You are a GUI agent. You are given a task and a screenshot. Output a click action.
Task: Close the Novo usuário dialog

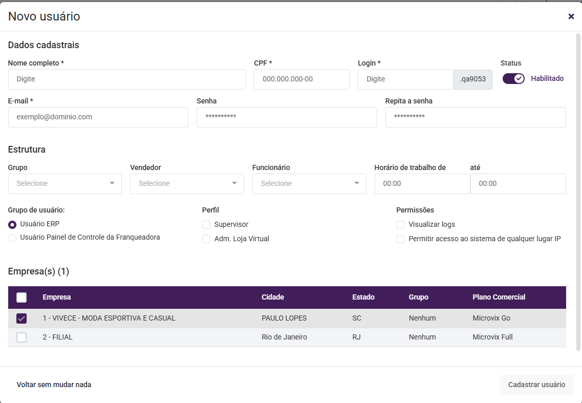coord(571,16)
